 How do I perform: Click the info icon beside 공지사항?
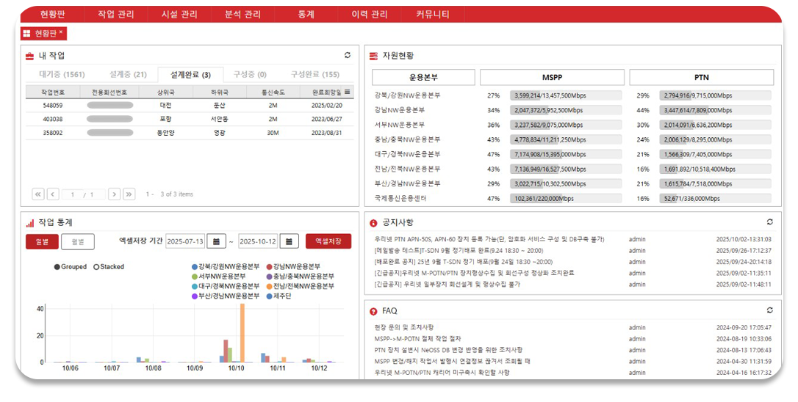[x=373, y=223]
